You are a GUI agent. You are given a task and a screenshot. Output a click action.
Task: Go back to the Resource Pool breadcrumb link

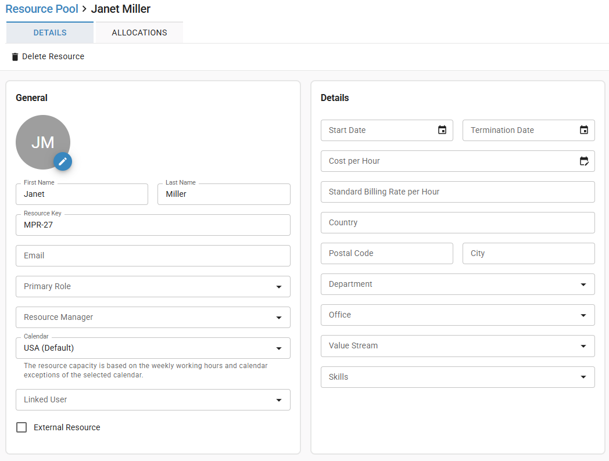click(x=42, y=9)
